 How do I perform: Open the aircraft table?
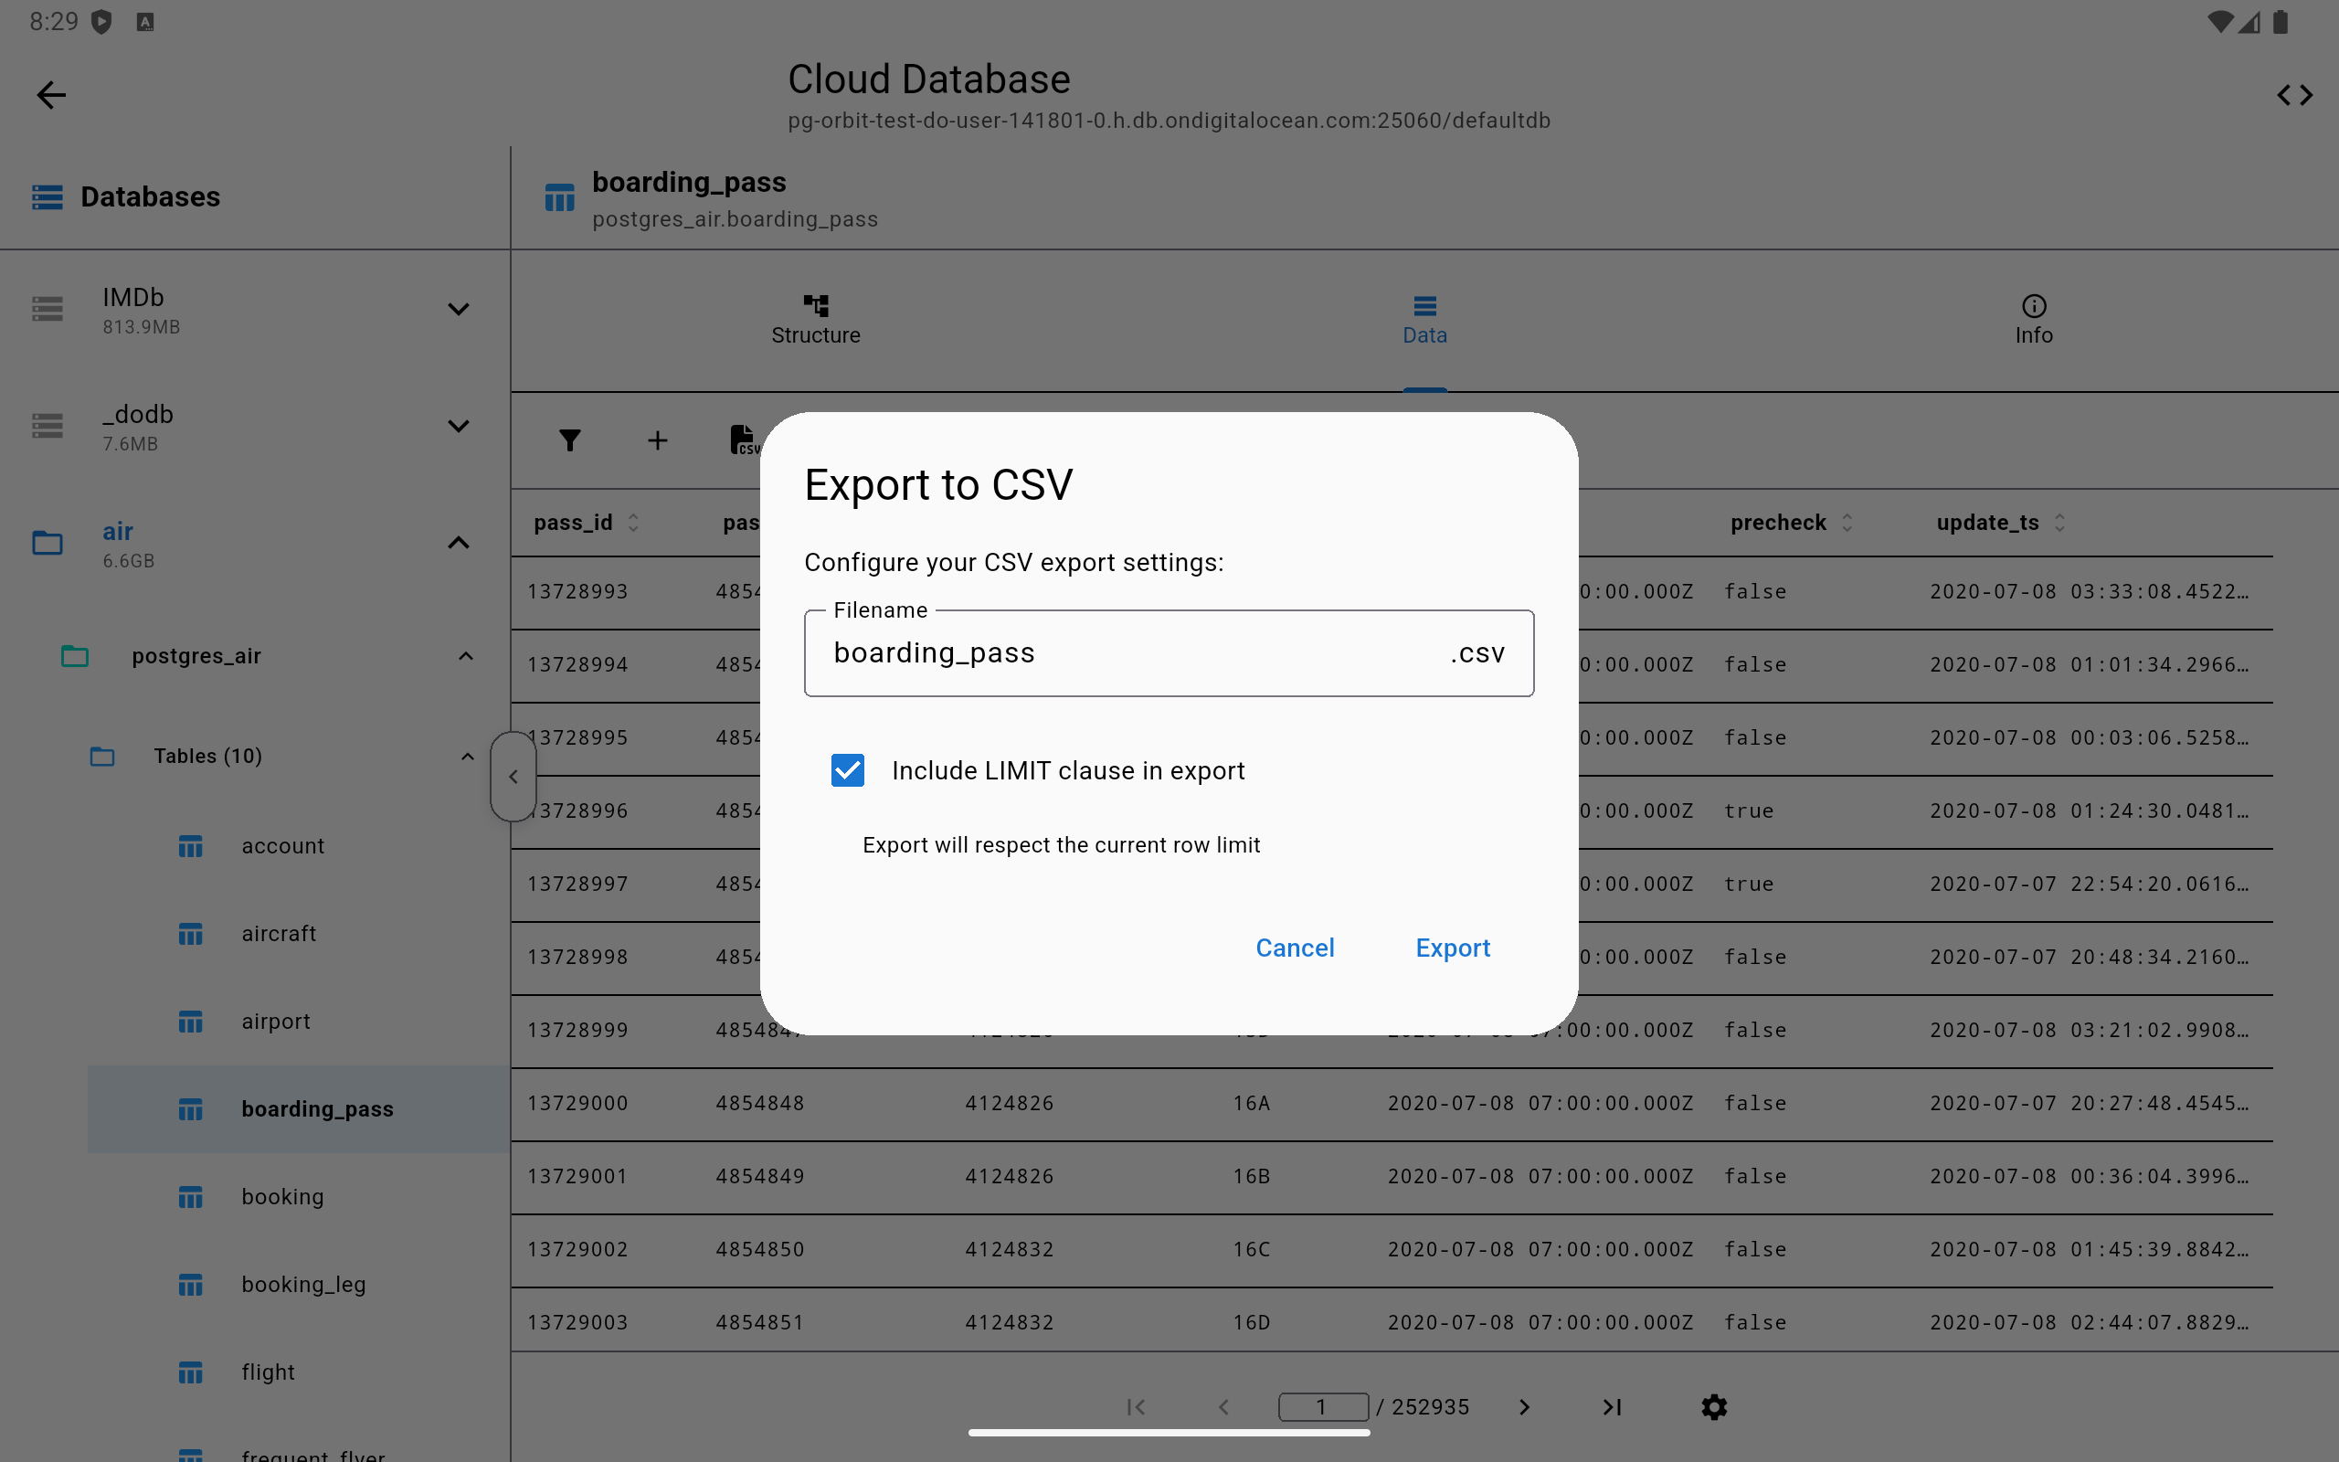280,934
